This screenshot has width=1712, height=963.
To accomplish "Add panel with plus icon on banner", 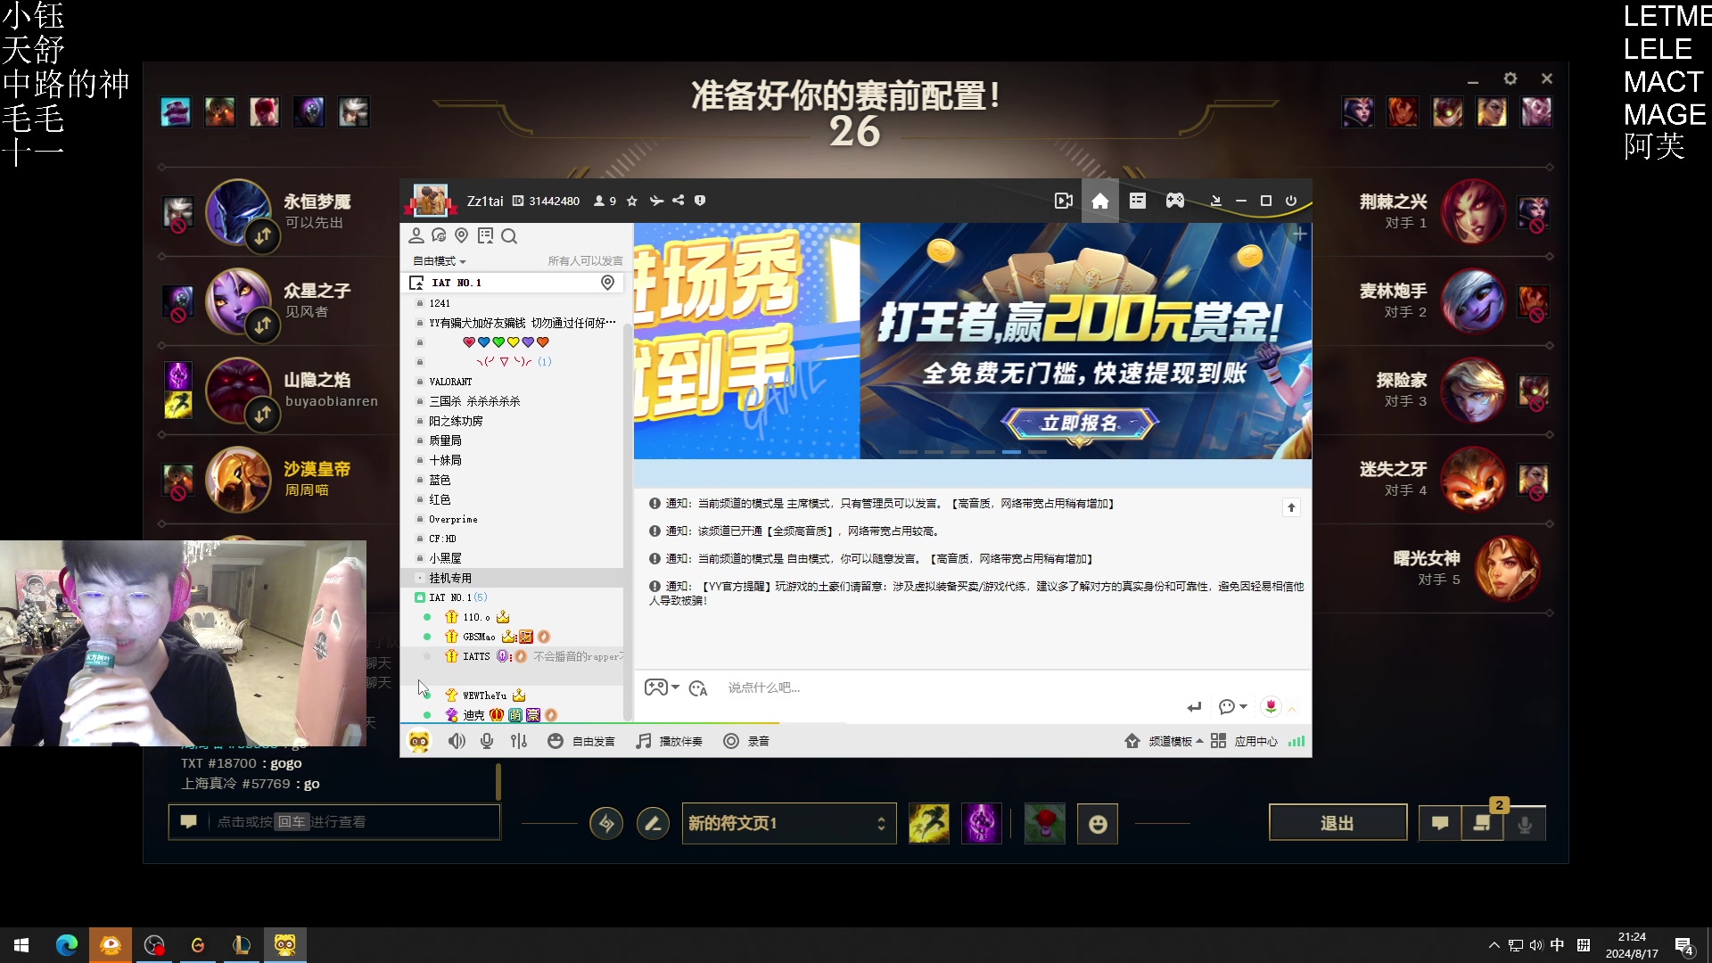I will click(1299, 235).
